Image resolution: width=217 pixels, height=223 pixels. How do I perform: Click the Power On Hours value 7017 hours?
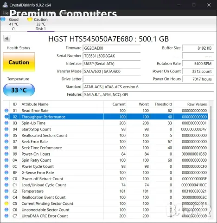pos(198,79)
